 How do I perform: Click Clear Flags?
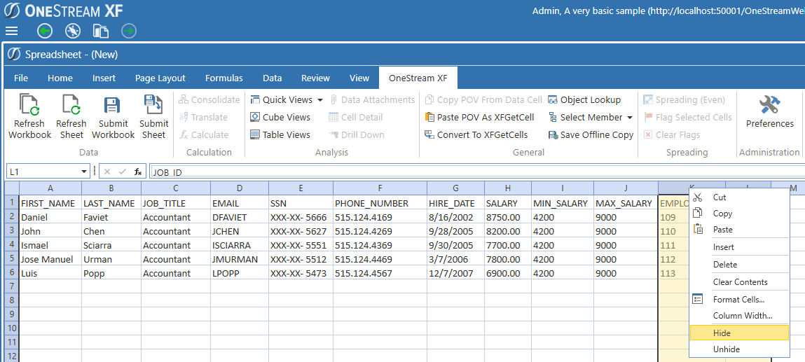[x=671, y=135]
